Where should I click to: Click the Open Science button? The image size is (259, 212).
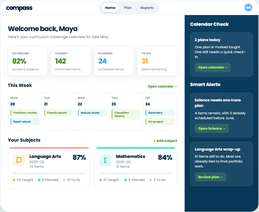click(x=212, y=128)
